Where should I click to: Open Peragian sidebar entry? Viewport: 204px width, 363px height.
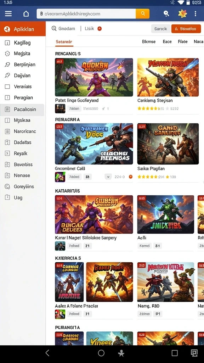[22, 98]
